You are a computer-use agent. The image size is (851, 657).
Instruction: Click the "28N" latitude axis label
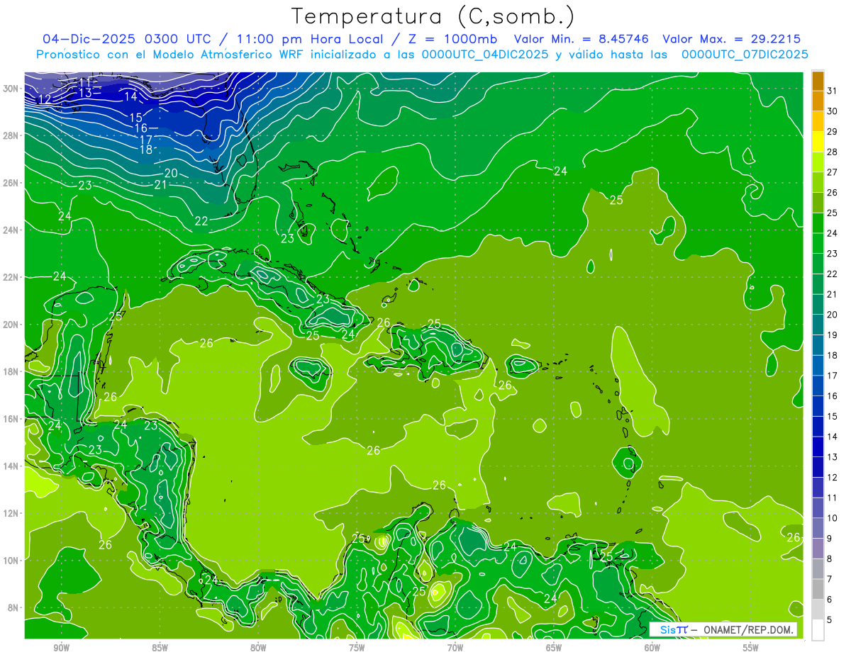(10, 135)
